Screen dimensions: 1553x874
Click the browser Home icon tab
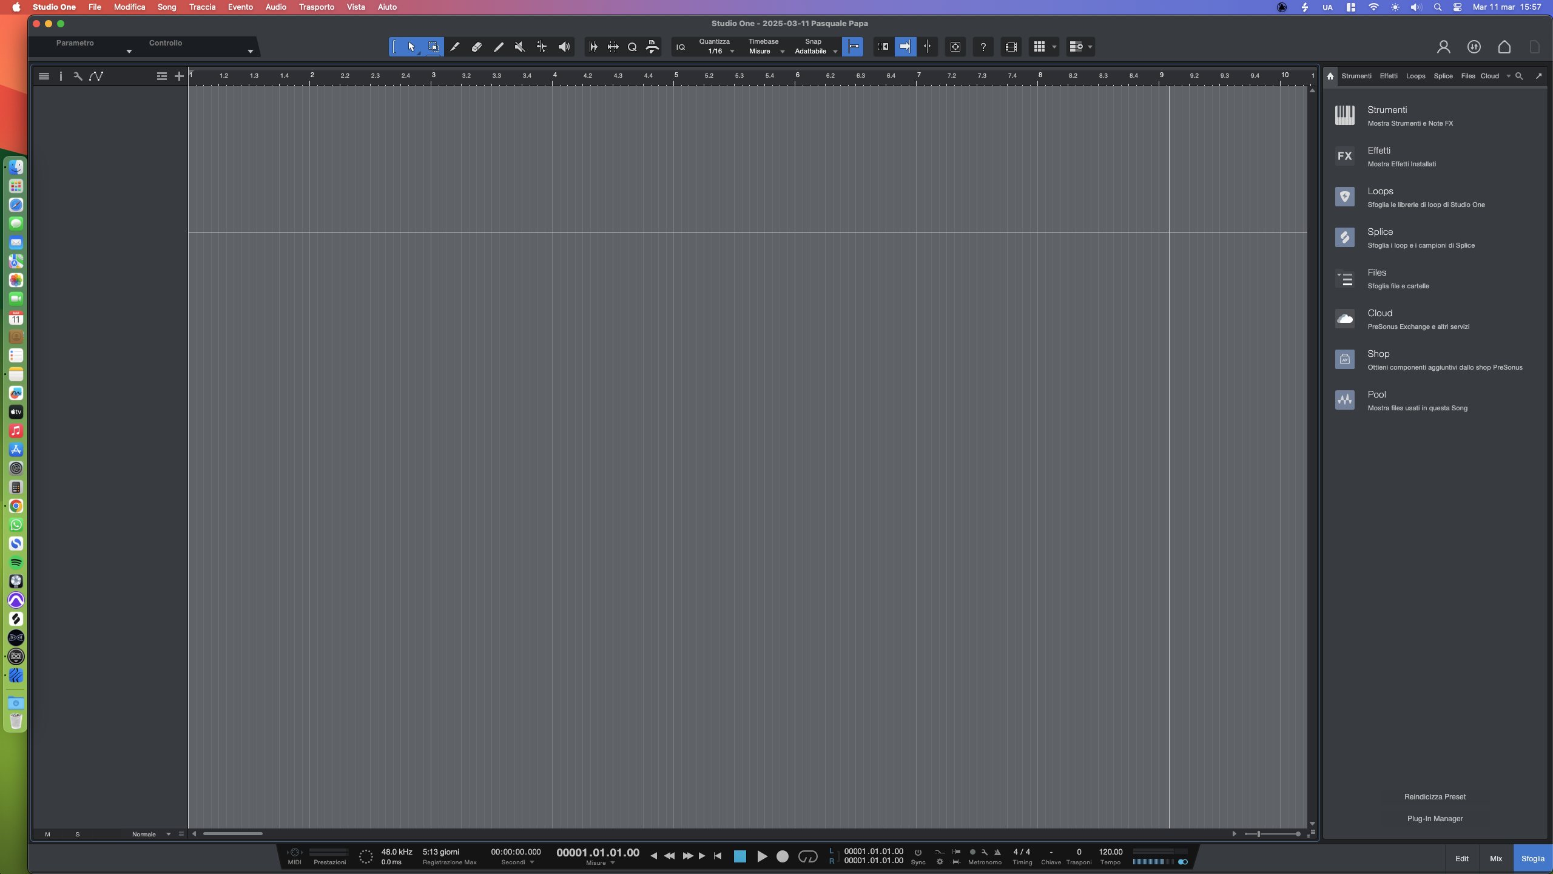coord(1330,76)
